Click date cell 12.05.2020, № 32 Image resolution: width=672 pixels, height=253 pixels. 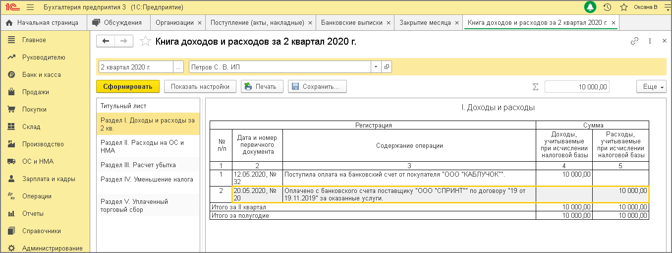(257, 178)
